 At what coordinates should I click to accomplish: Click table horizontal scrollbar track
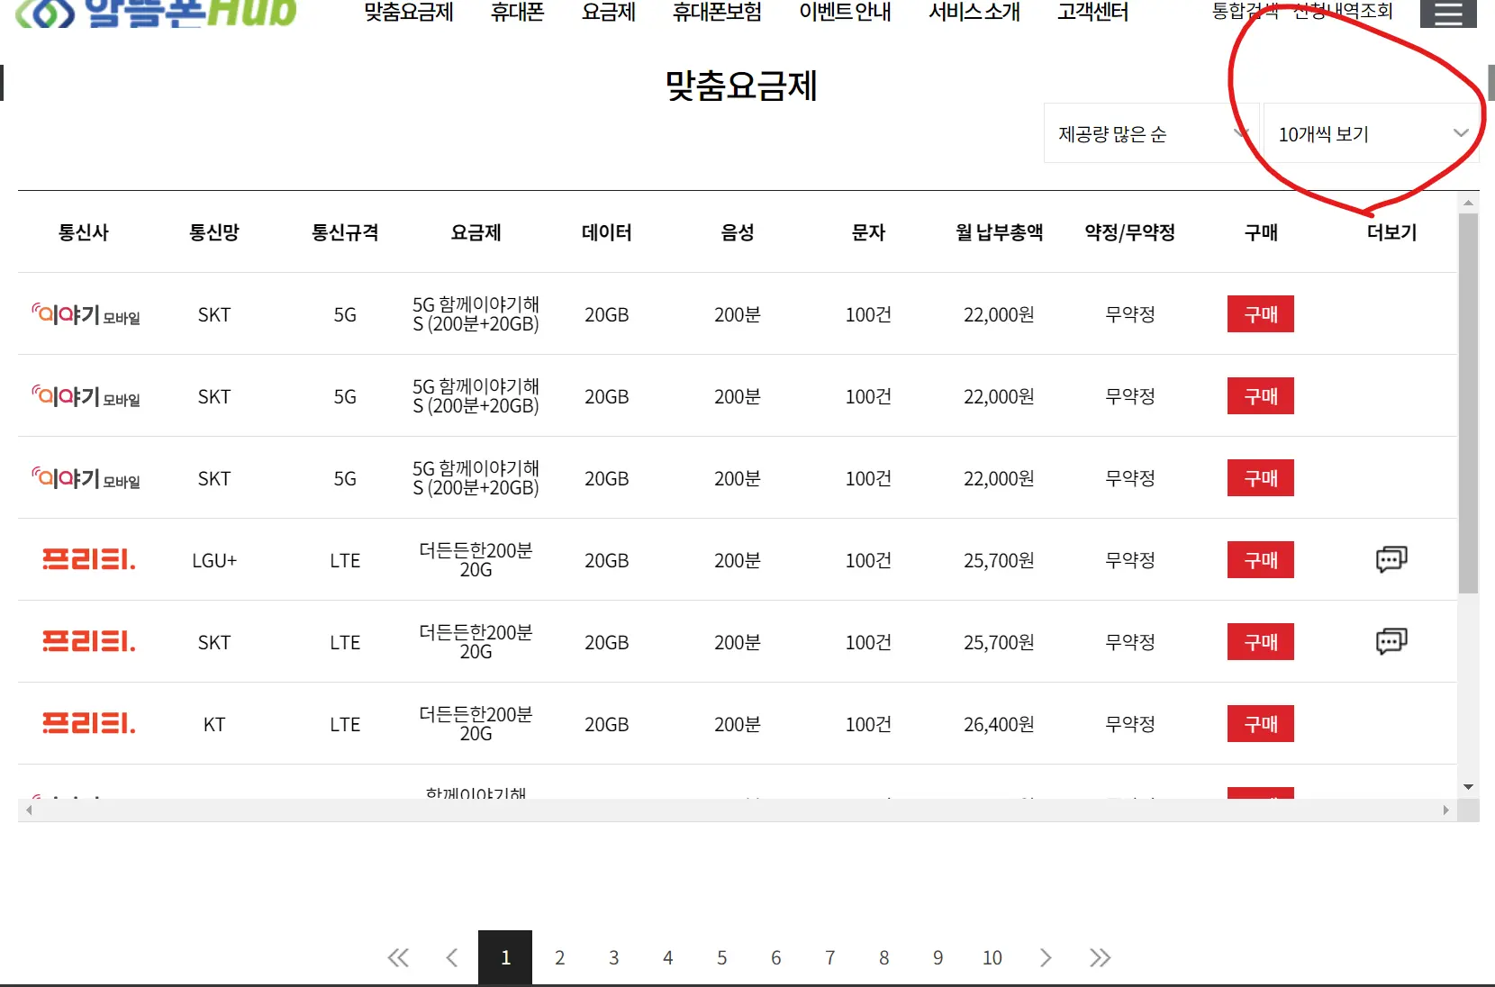(737, 810)
